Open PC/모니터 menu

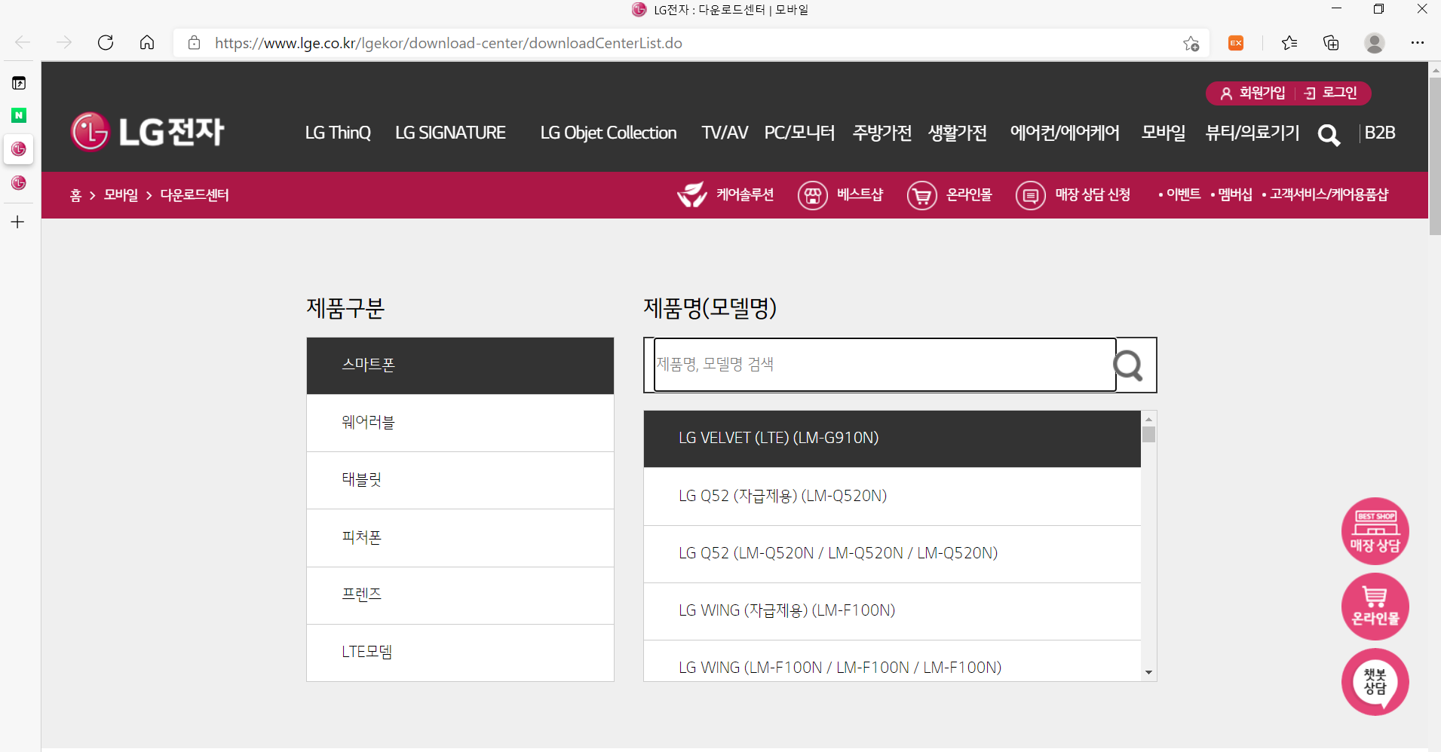pyautogui.click(x=799, y=133)
